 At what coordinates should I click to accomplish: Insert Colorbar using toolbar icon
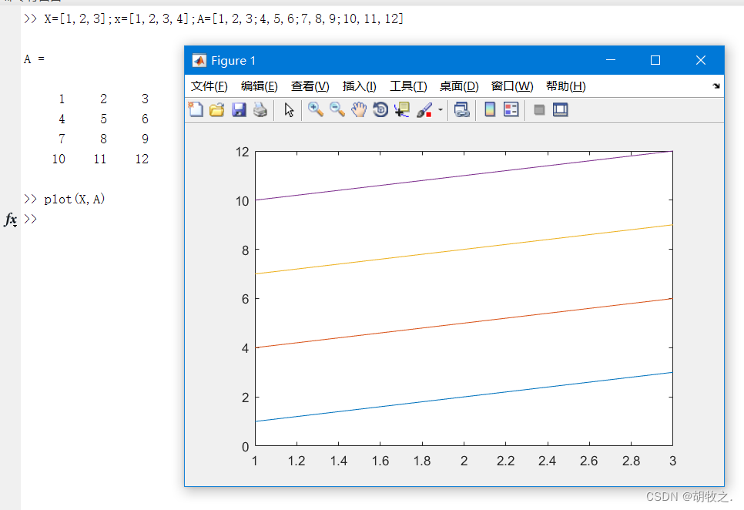(x=490, y=110)
